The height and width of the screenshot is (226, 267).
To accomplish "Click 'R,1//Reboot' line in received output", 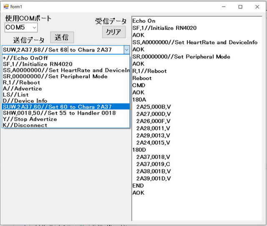I will pos(149,71).
